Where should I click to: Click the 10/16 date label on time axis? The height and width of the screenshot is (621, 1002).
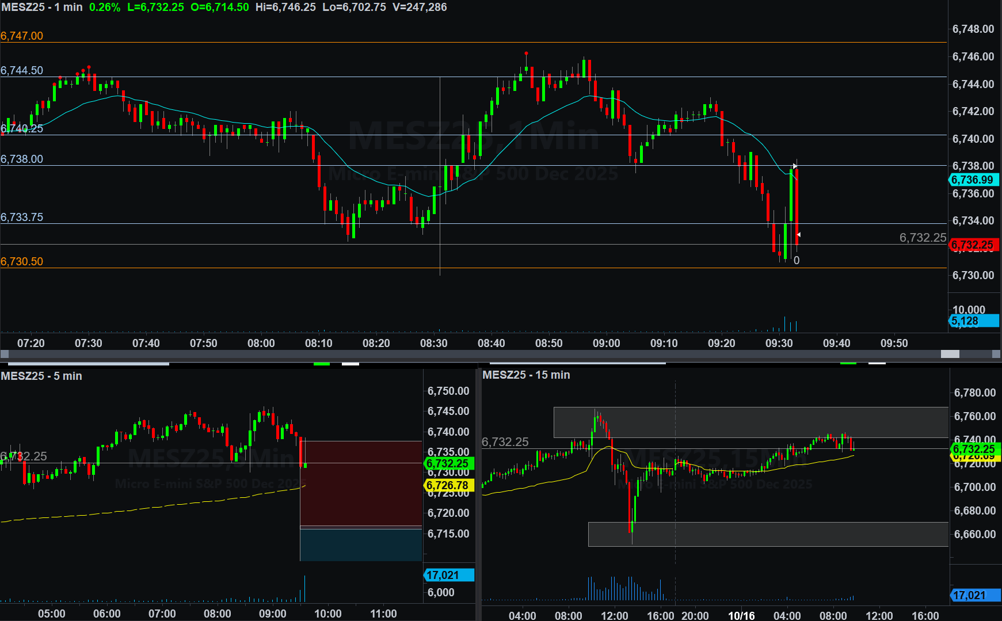click(741, 615)
